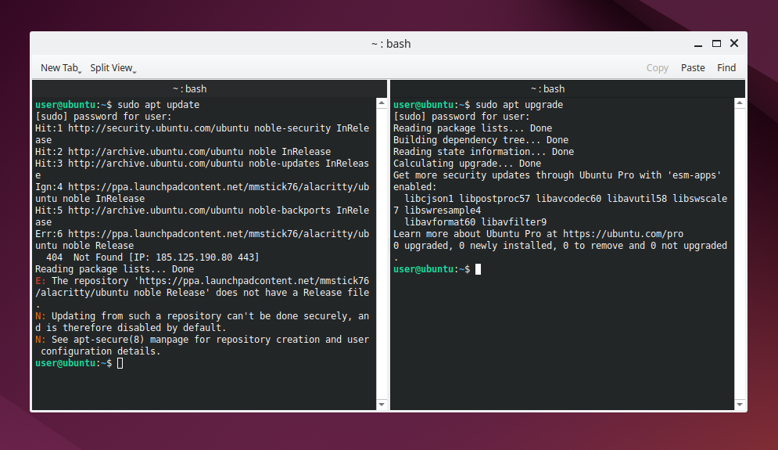The height and width of the screenshot is (450, 778).
Task: Click the New Tab toolbar button
Action: point(59,68)
